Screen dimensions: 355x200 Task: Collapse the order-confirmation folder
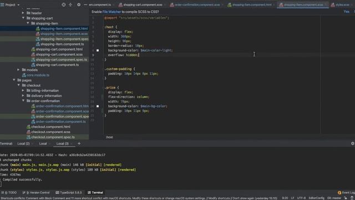tap(23, 101)
